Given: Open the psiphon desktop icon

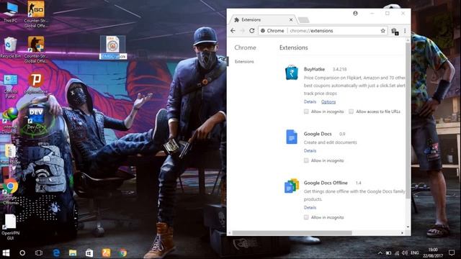Looking at the screenshot, I should (x=36, y=83).
